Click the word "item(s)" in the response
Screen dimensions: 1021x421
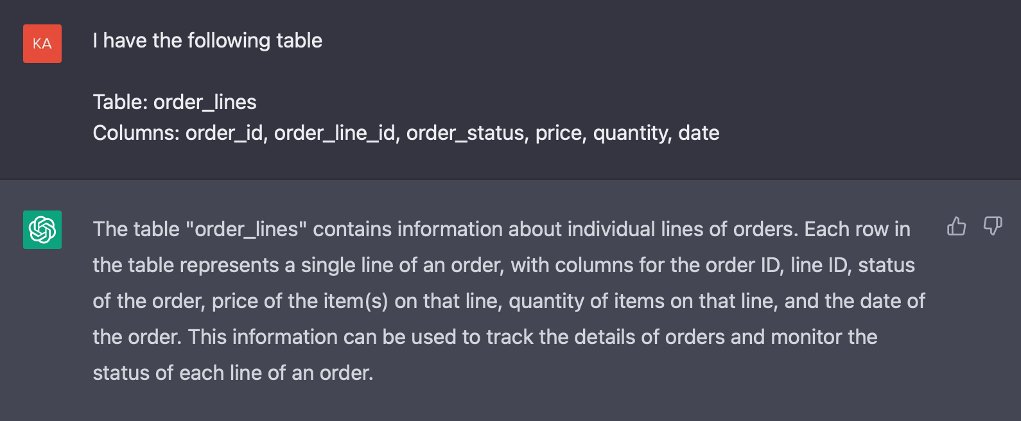(356, 301)
